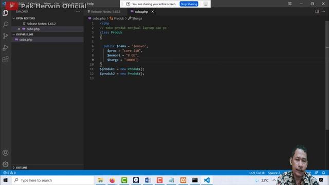Click the notifications bell in status bar
This screenshot has height=185, width=329.
click(323, 173)
